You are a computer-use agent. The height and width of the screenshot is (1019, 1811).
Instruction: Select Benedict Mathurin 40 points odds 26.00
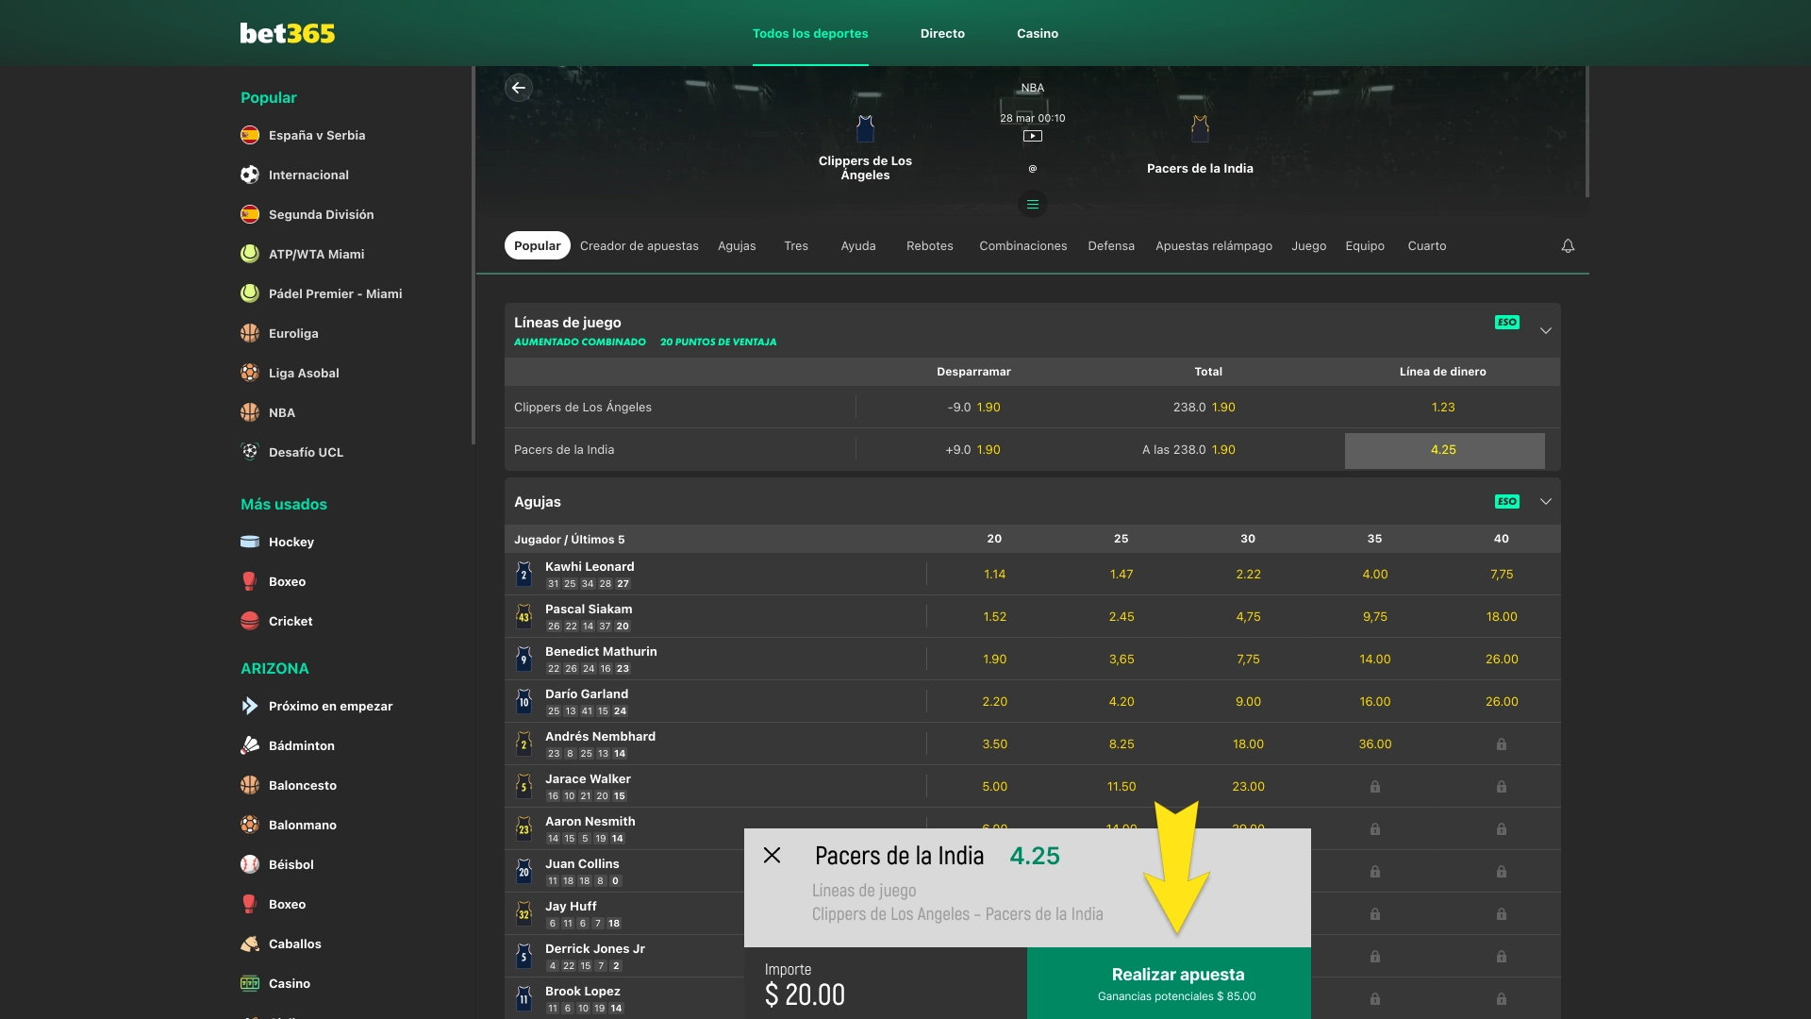(x=1501, y=659)
